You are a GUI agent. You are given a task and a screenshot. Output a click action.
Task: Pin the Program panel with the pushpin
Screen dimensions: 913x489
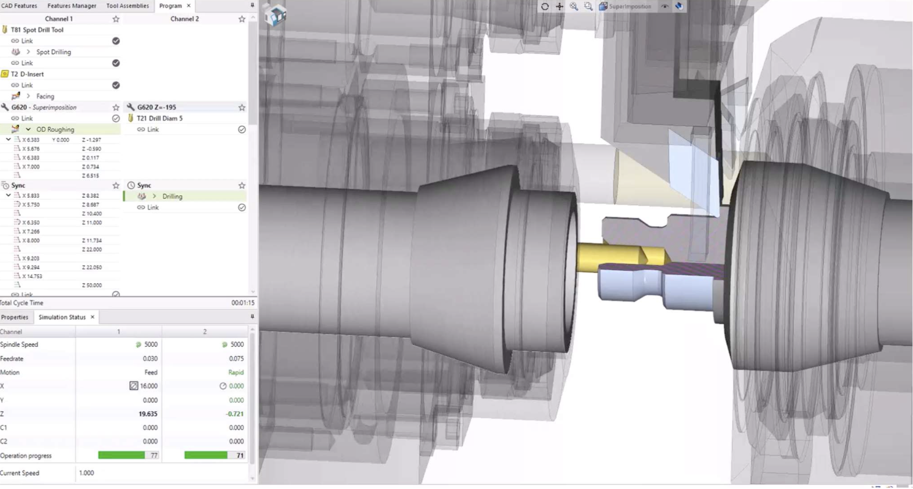click(252, 5)
